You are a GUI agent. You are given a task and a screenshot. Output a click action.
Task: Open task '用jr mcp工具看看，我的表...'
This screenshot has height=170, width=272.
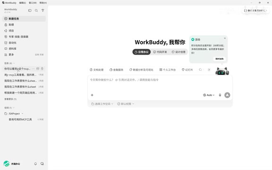click(24, 75)
